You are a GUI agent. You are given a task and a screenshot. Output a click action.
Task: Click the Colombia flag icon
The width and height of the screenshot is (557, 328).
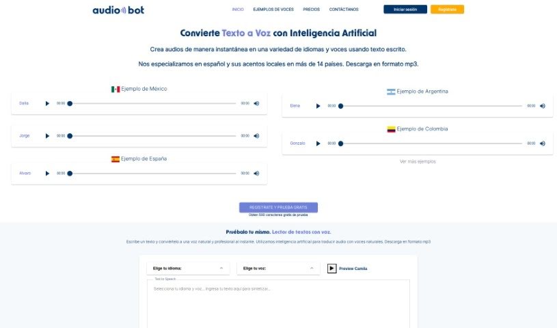click(391, 129)
